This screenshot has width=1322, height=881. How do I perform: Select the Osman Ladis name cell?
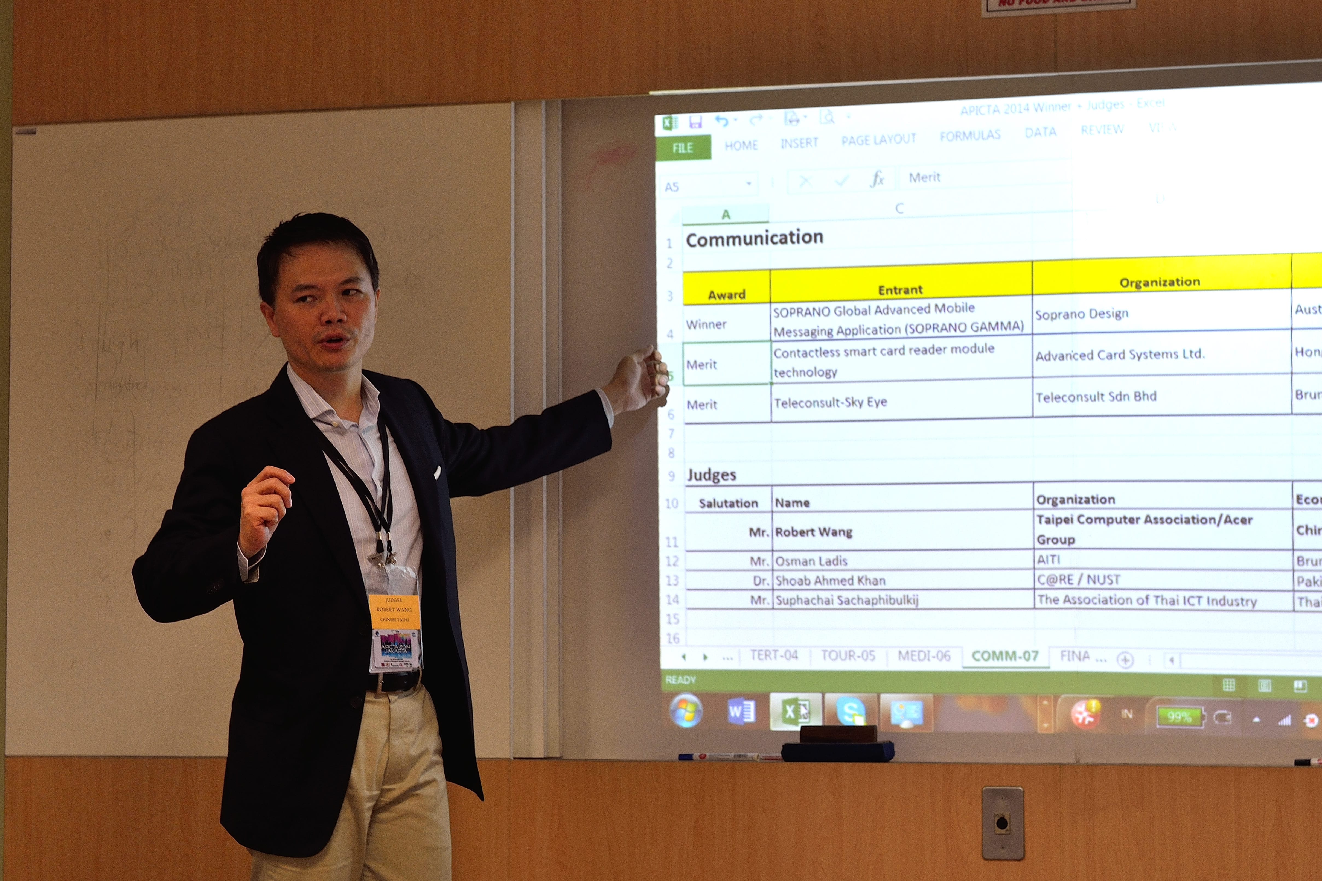(x=903, y=561)
